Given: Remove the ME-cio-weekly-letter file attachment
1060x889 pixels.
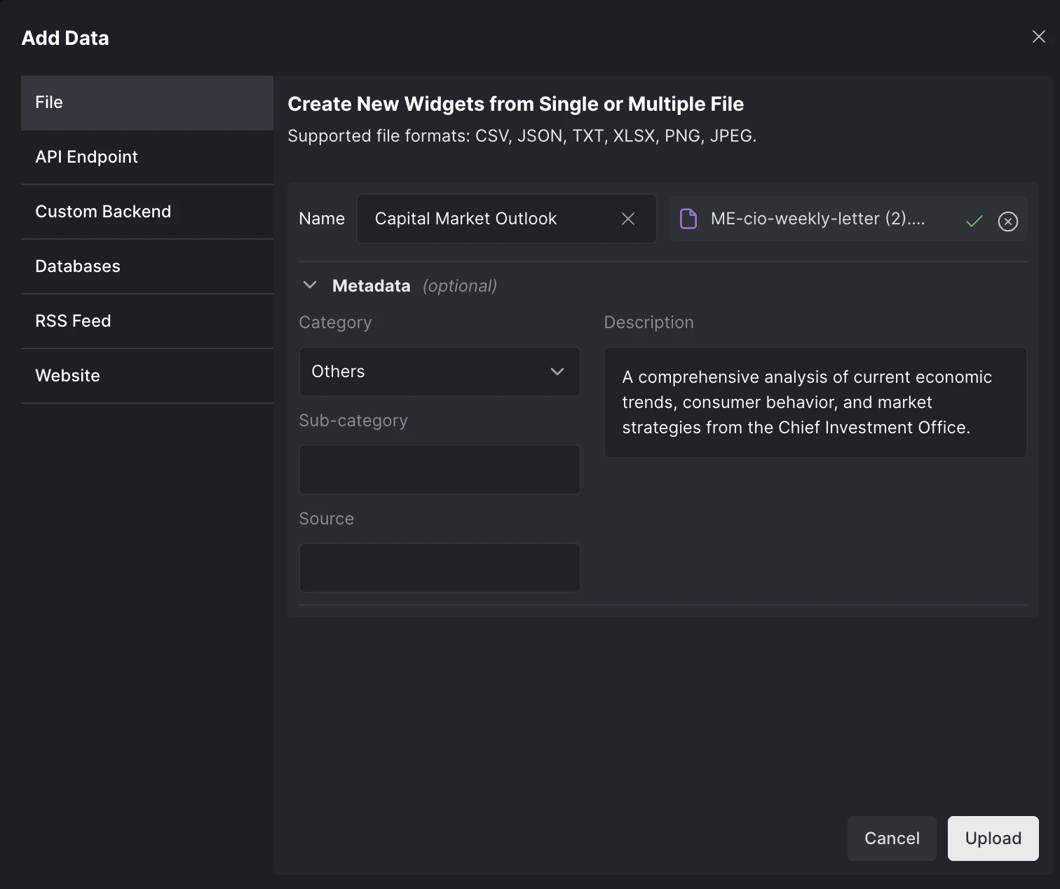Looking at the screenshot, I should tap(1007, 222).
